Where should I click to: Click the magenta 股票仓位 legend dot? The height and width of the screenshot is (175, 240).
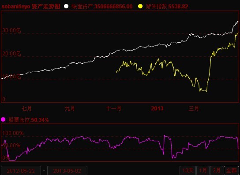click(x=3, y=120)
